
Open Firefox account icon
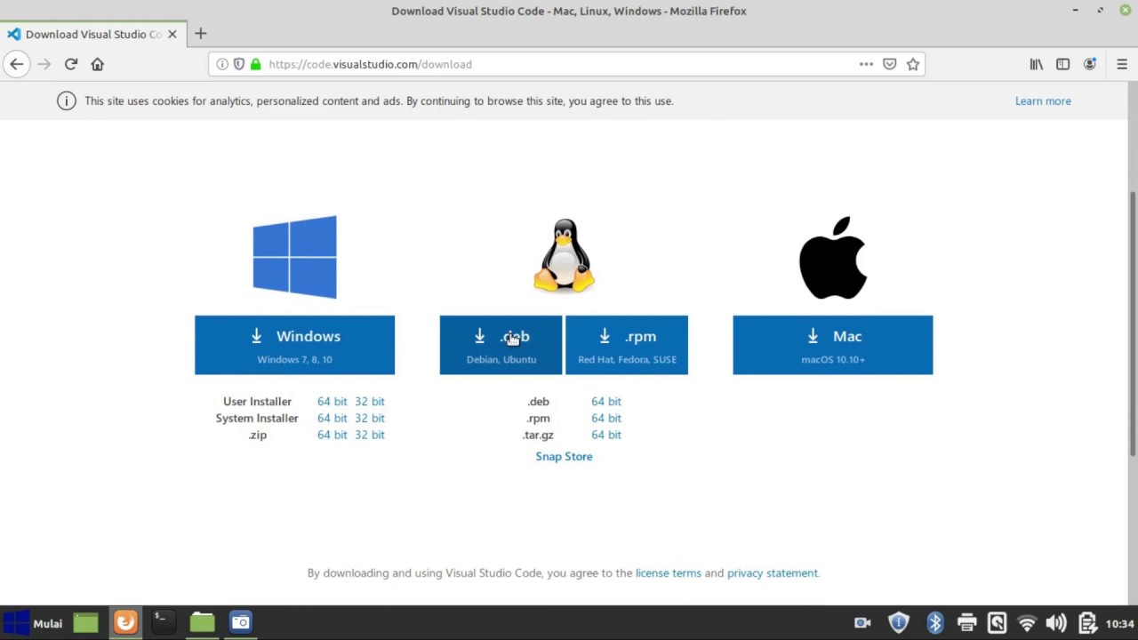(x=1090, y=64)
